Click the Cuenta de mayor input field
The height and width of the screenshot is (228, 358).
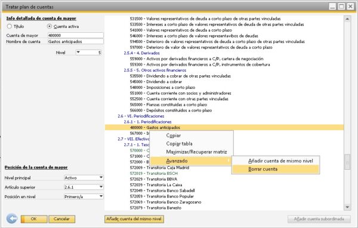pyautogui.click(x=76, y=35)
